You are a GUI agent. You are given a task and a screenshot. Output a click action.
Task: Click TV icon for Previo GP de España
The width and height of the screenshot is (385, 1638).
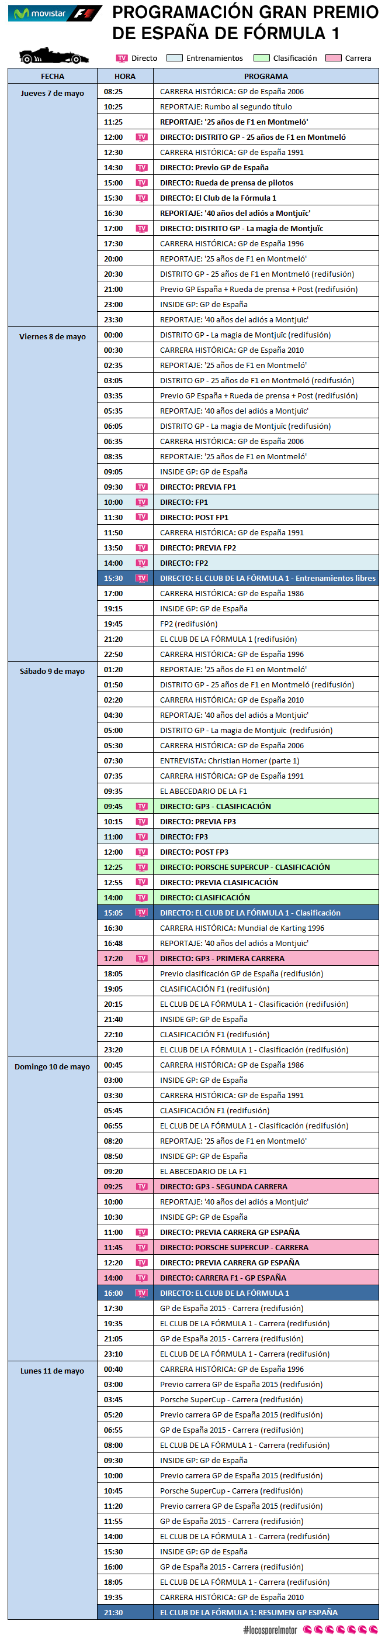[142, 168]
